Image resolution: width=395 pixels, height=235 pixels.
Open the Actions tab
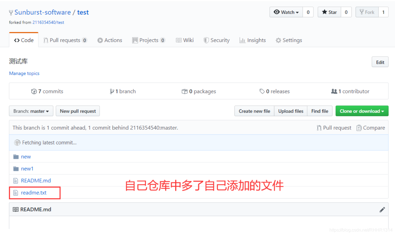pyautogui.click(x=110, y=40)
